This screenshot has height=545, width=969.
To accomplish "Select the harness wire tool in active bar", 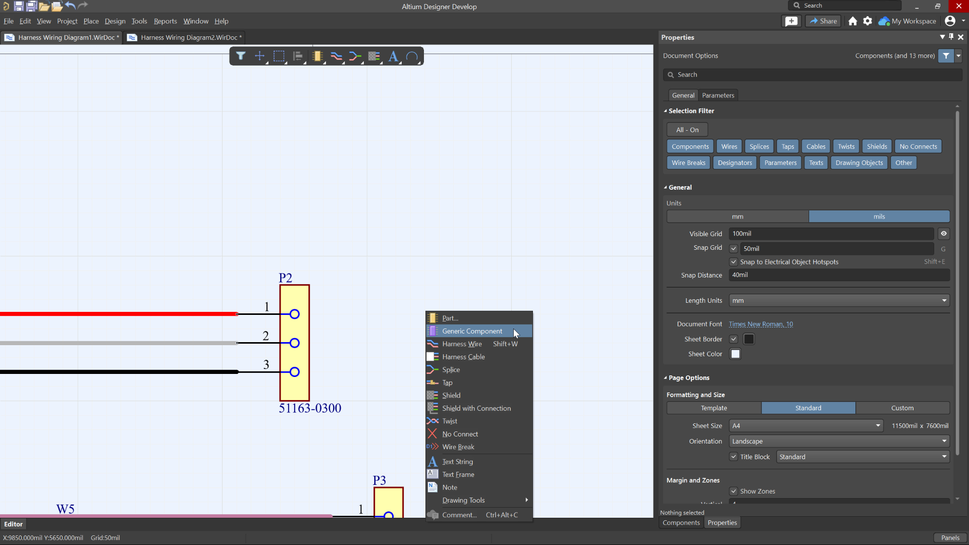I will [336, 56].
